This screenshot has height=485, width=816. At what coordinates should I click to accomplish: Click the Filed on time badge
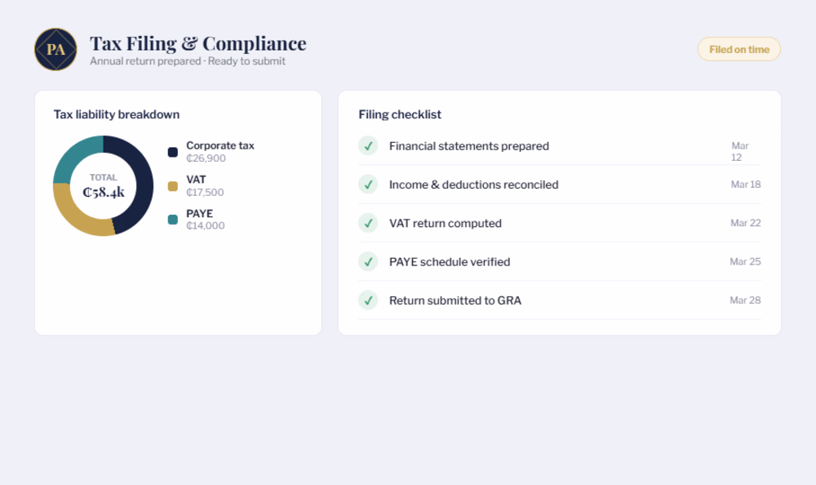click(x=739, y=50)
